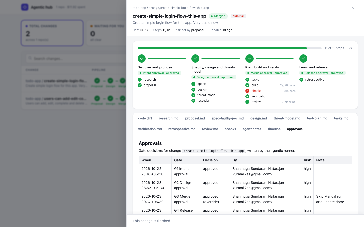Click the high risk badge
Image resolution: width=364 pixels, height=227 pixels.
pyautogui.click(x=238, y=16)
